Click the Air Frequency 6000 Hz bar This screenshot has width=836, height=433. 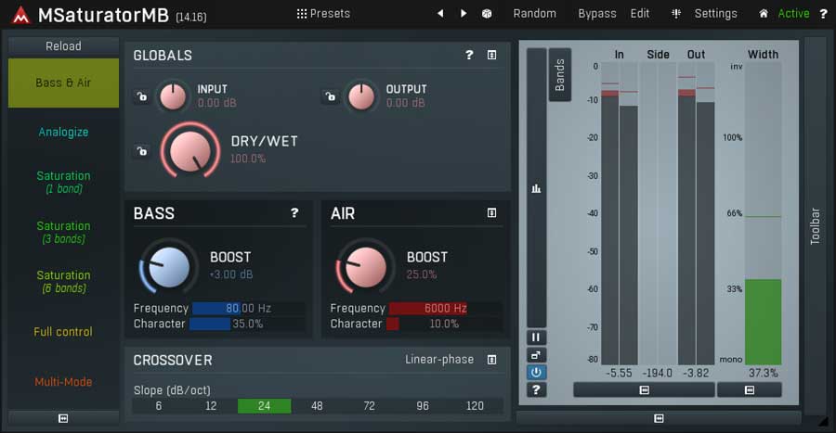[x=445, y=308]
